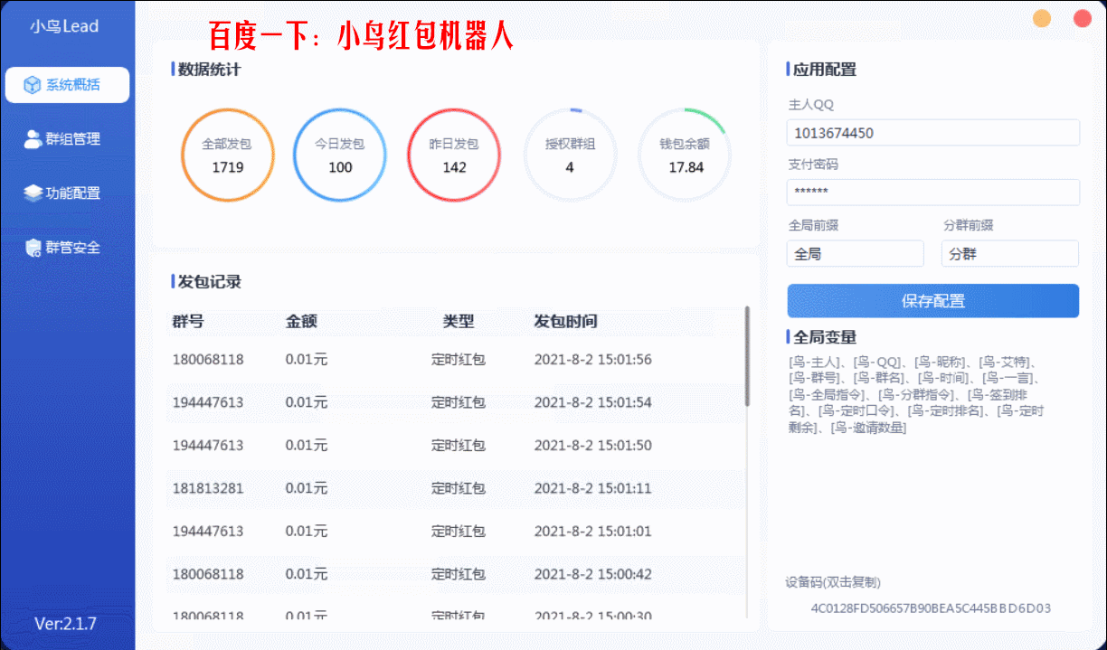
Task: Select the row timed 2021-8-2 15:01:01
Action: click(455, 531)
